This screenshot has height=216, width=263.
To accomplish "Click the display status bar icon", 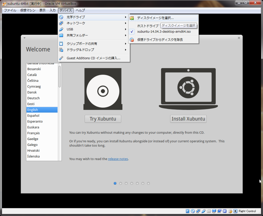I will [214, 211].
